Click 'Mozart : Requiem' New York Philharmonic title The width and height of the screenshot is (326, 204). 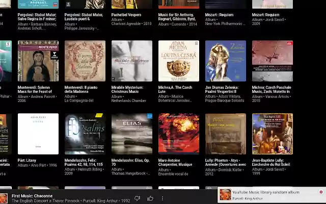(x=219, y=15)
